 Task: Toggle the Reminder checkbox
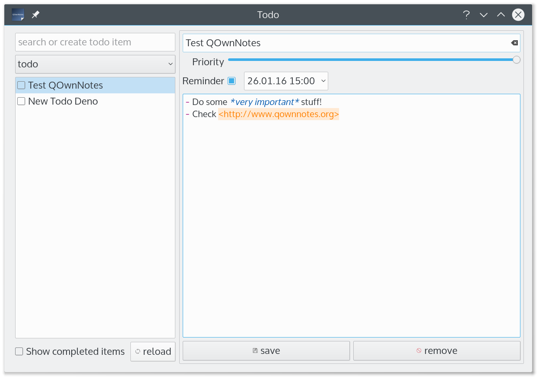pos(231,81)
